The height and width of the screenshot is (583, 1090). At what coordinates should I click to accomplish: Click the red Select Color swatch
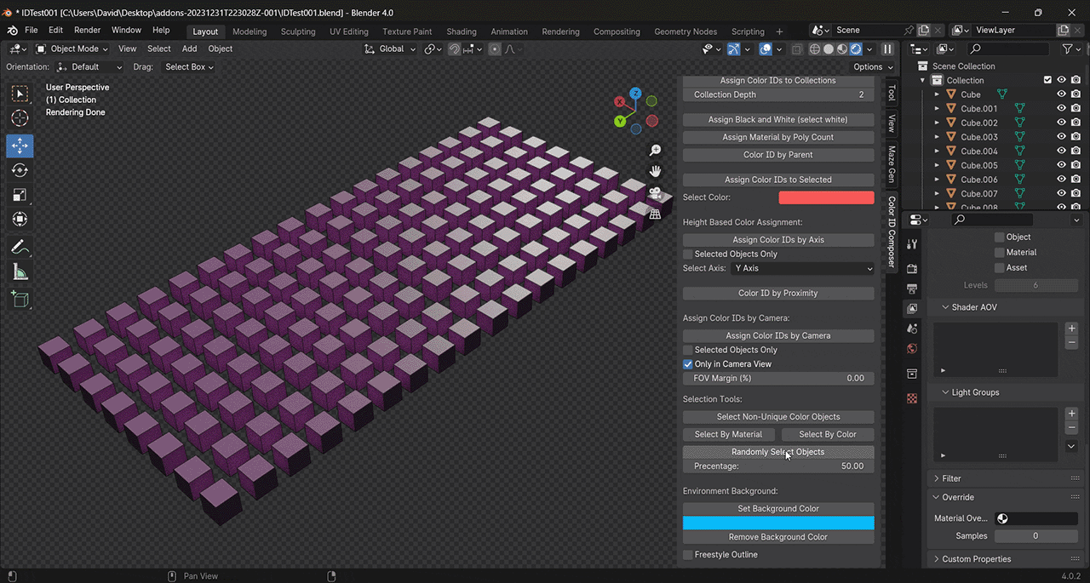825,197
